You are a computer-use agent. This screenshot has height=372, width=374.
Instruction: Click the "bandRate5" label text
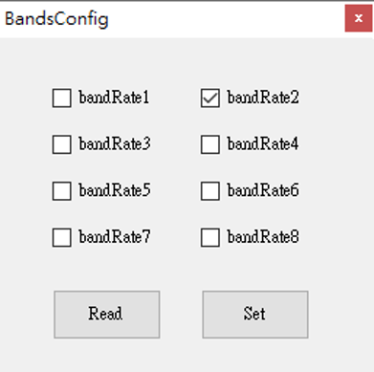click(115, 190)
